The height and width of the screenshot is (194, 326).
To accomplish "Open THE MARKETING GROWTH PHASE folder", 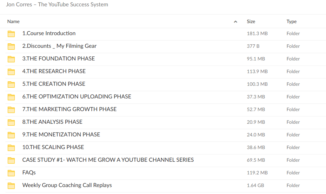I will (69, 109).
